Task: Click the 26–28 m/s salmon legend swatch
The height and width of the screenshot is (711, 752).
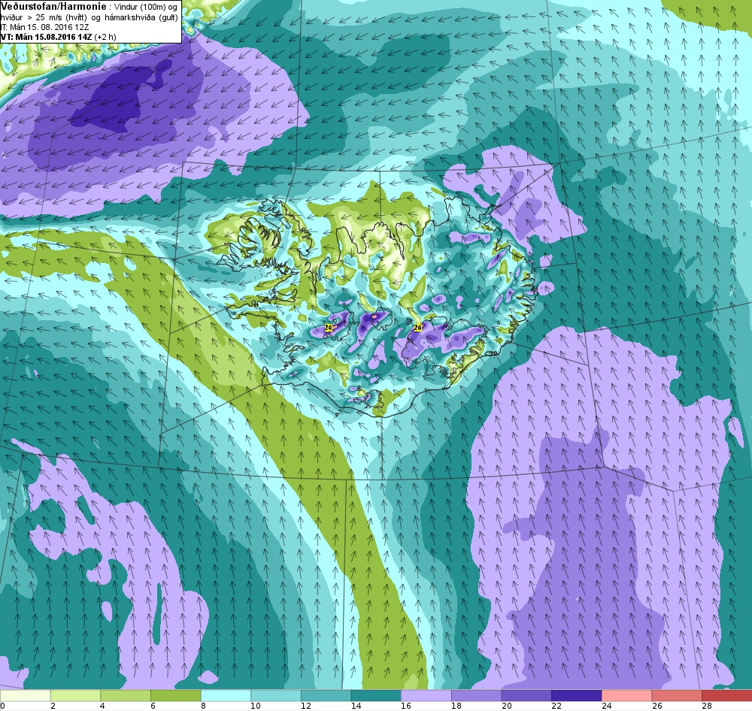Action: (x=677, y=695)
